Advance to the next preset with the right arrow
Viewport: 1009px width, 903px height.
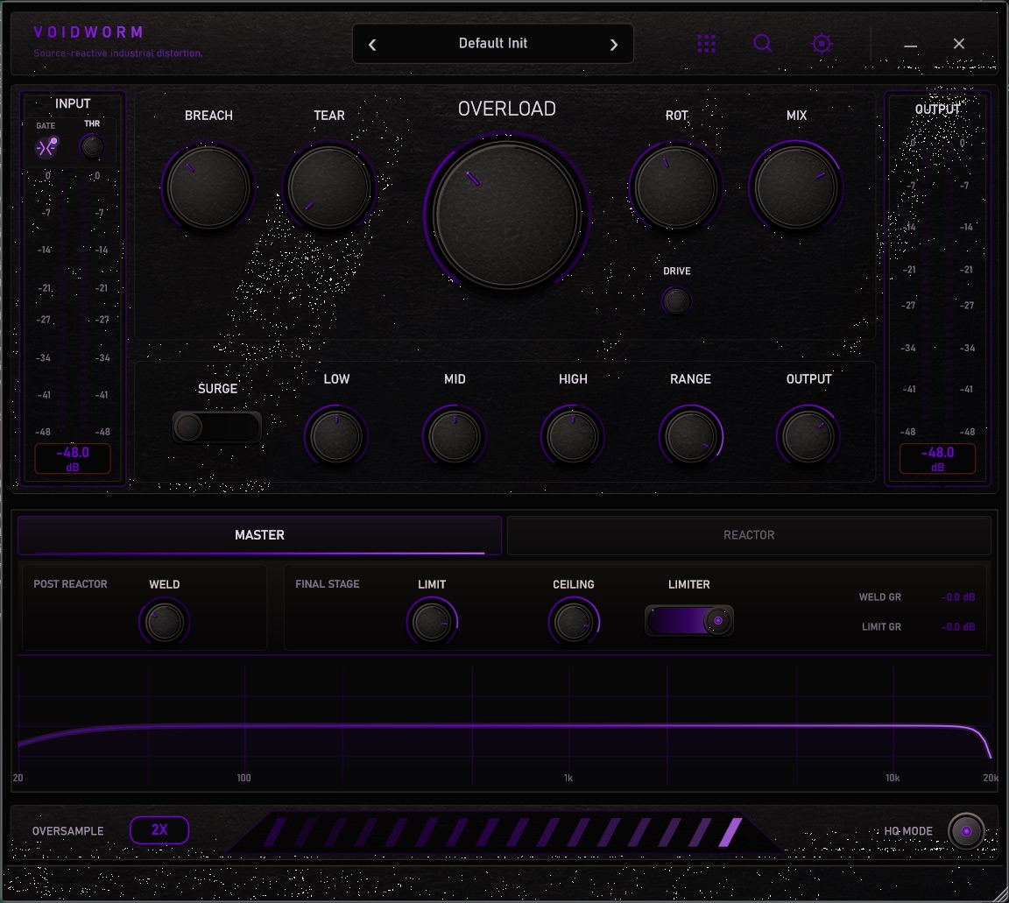tap(614, 45)
